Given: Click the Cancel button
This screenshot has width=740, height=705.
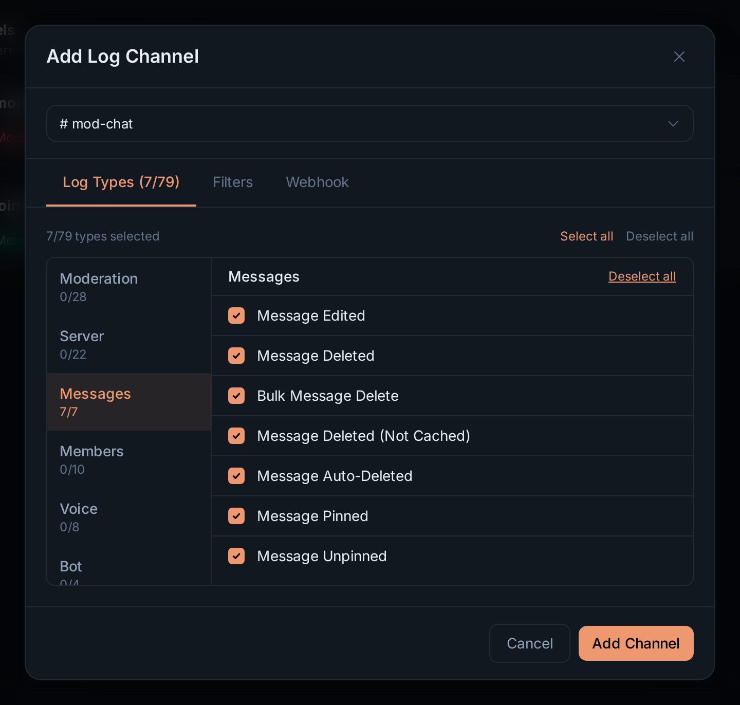Looking at the screenshot, I should (529, 643).
